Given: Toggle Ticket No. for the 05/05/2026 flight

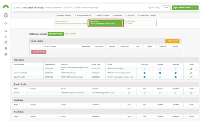Looking at the screenshot, I should (x=160, y=69).
